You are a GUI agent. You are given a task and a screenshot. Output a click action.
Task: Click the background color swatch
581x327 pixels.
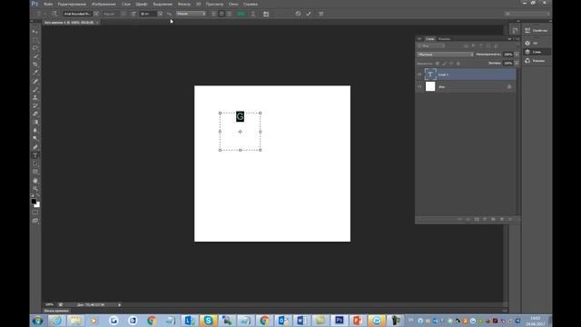38,204
